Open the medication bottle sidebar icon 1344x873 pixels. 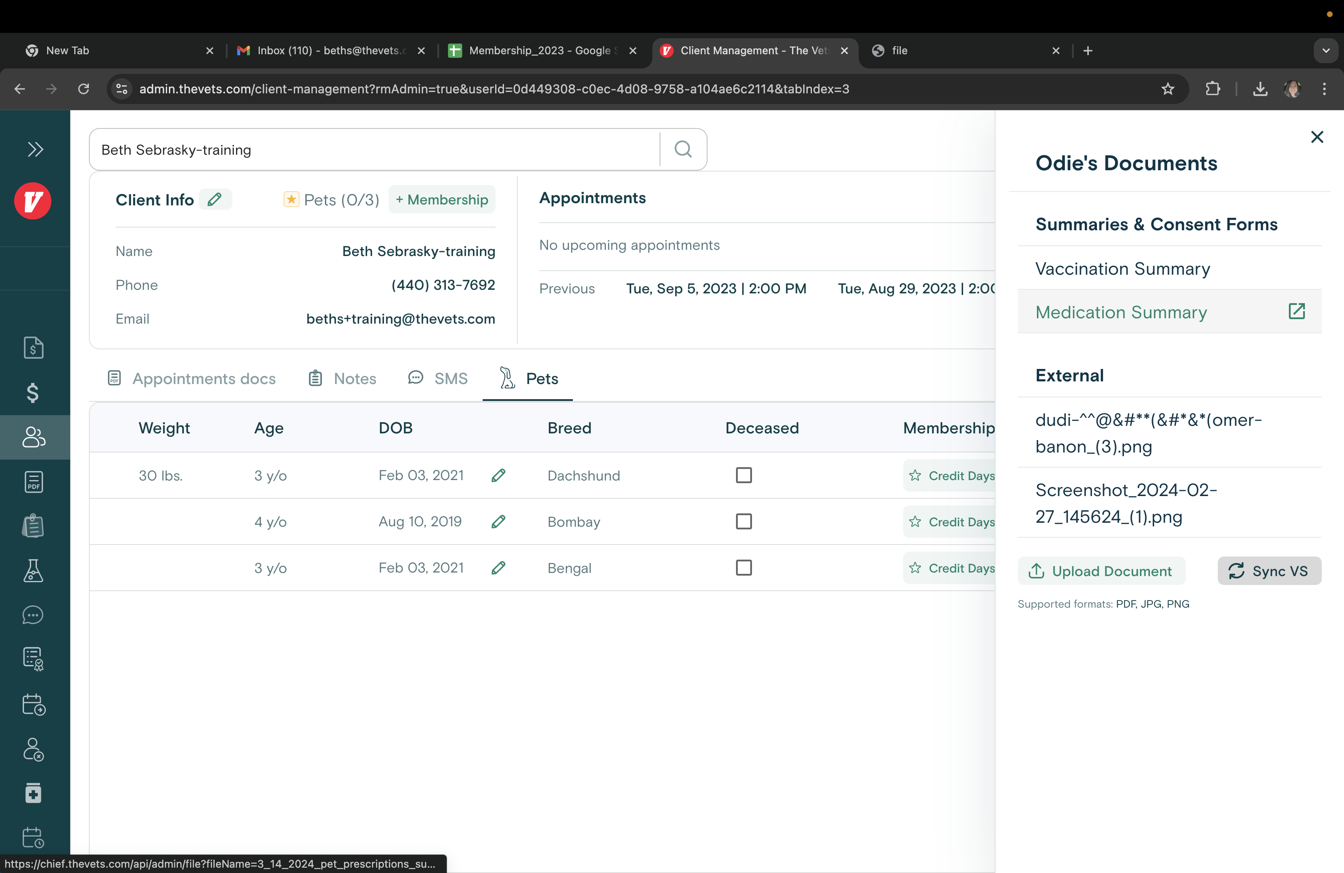click(33, 793)
